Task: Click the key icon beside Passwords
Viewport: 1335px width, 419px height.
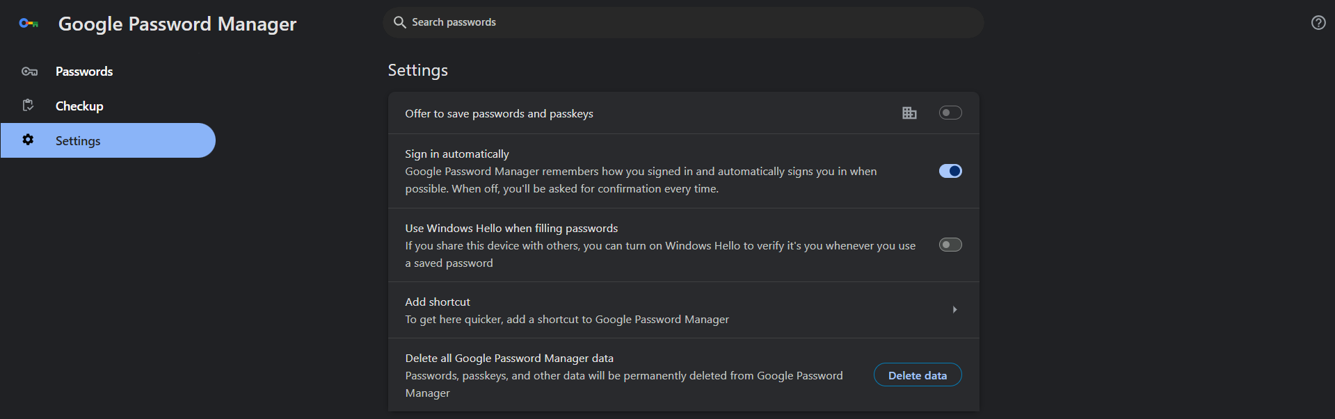Action: pyautogui.click(x=29, y=72)
